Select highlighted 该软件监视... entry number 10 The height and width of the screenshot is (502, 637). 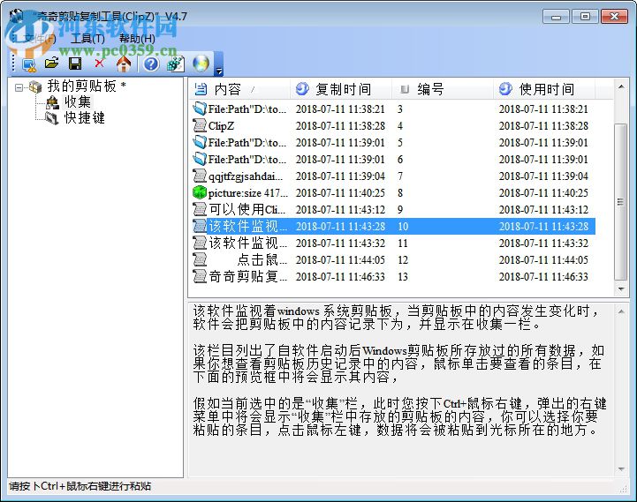point(393,226)
